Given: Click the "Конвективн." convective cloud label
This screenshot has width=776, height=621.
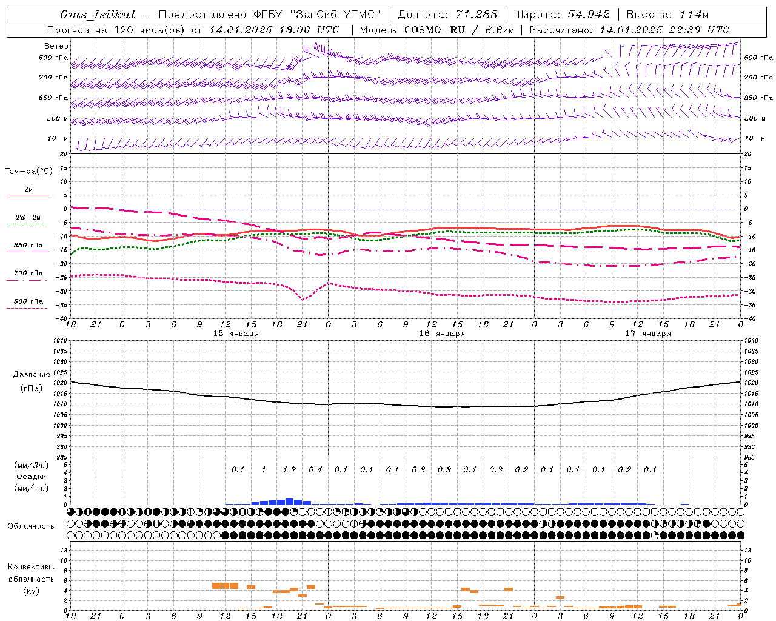Looking at the screenshot, I should [x=32, y=567].
